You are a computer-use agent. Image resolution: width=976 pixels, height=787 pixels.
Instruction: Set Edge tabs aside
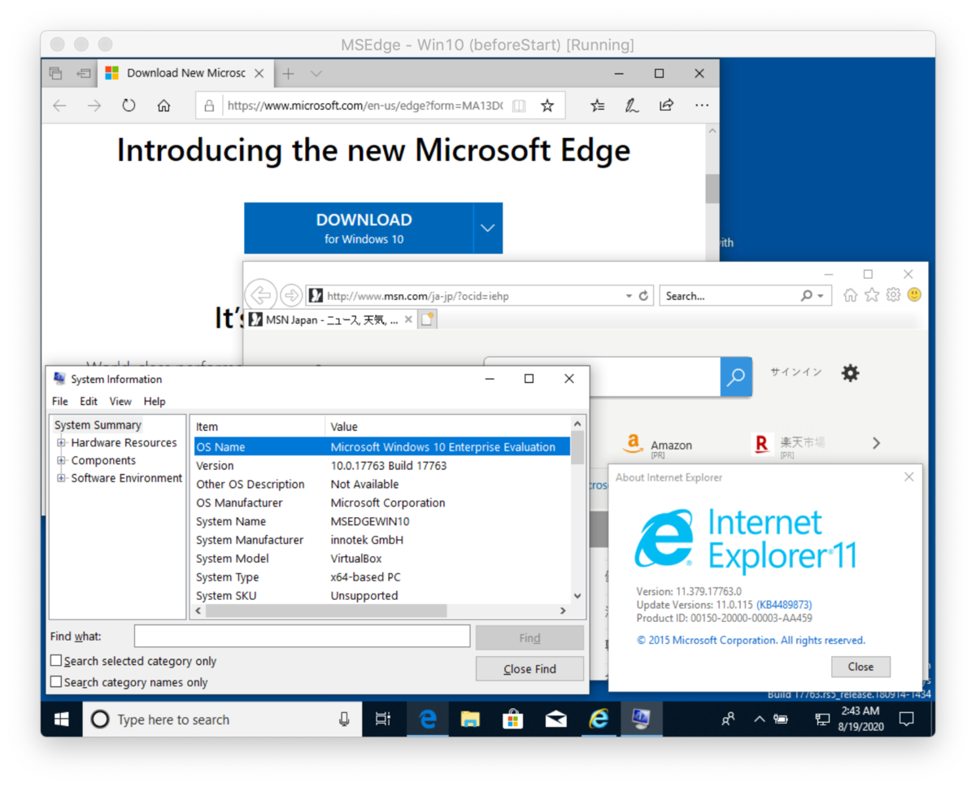click(83, 73)
